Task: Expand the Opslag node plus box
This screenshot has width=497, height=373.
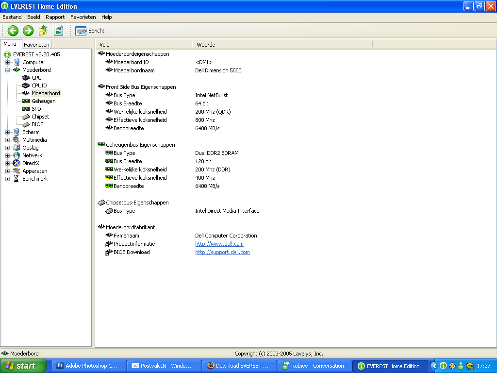Action: 8,148
